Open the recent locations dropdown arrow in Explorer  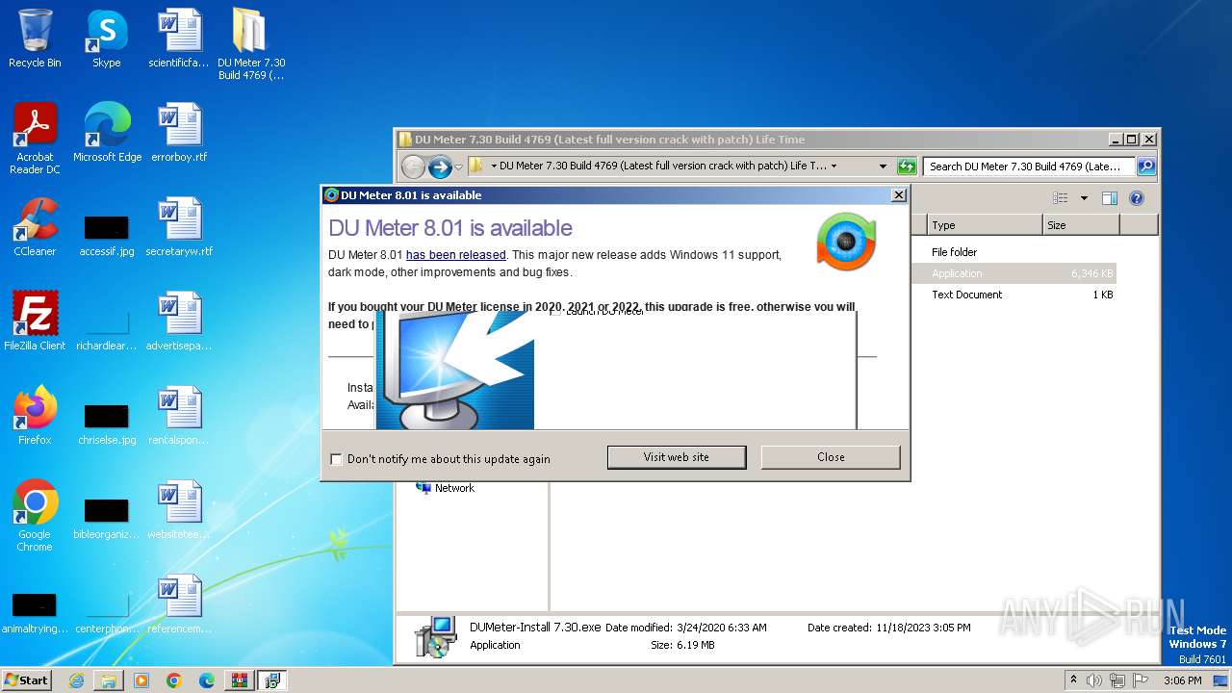pyautogui.click(x=458, y=167)
